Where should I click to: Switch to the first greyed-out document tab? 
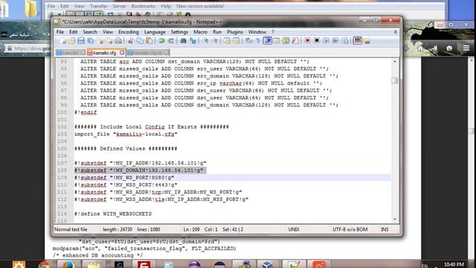[71, 53]
